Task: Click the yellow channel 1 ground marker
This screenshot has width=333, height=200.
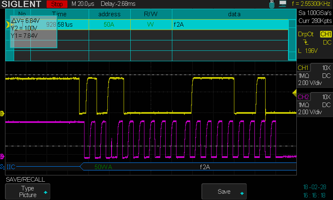Action: 2,113
